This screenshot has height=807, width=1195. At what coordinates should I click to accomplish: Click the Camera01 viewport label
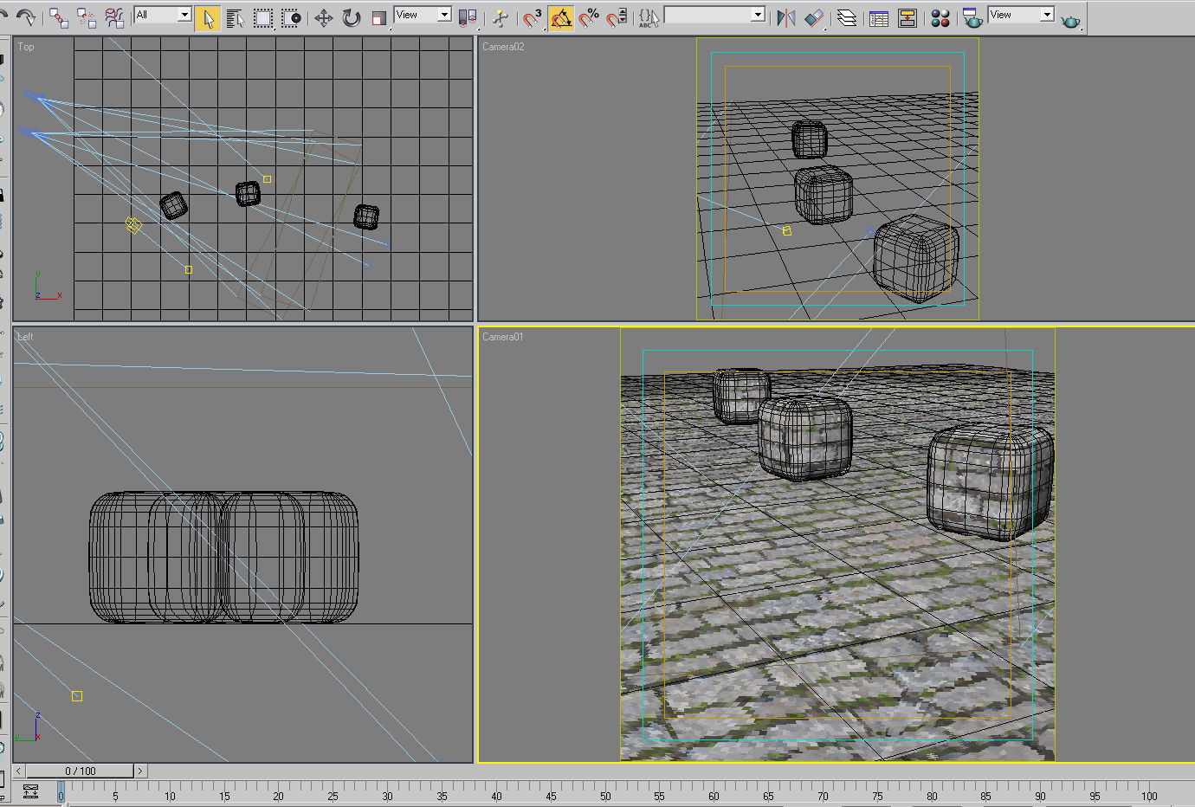click(x=502, y=337)
